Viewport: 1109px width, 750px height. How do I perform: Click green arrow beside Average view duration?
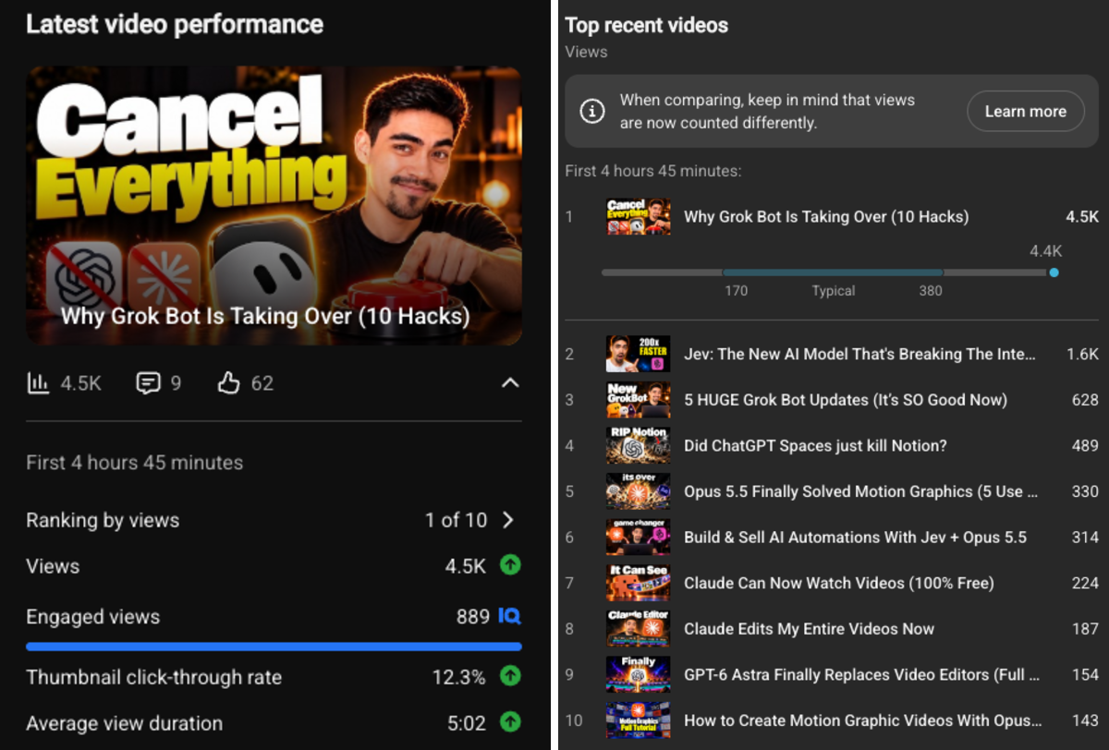pyautogui.click(x=510, y=722)
